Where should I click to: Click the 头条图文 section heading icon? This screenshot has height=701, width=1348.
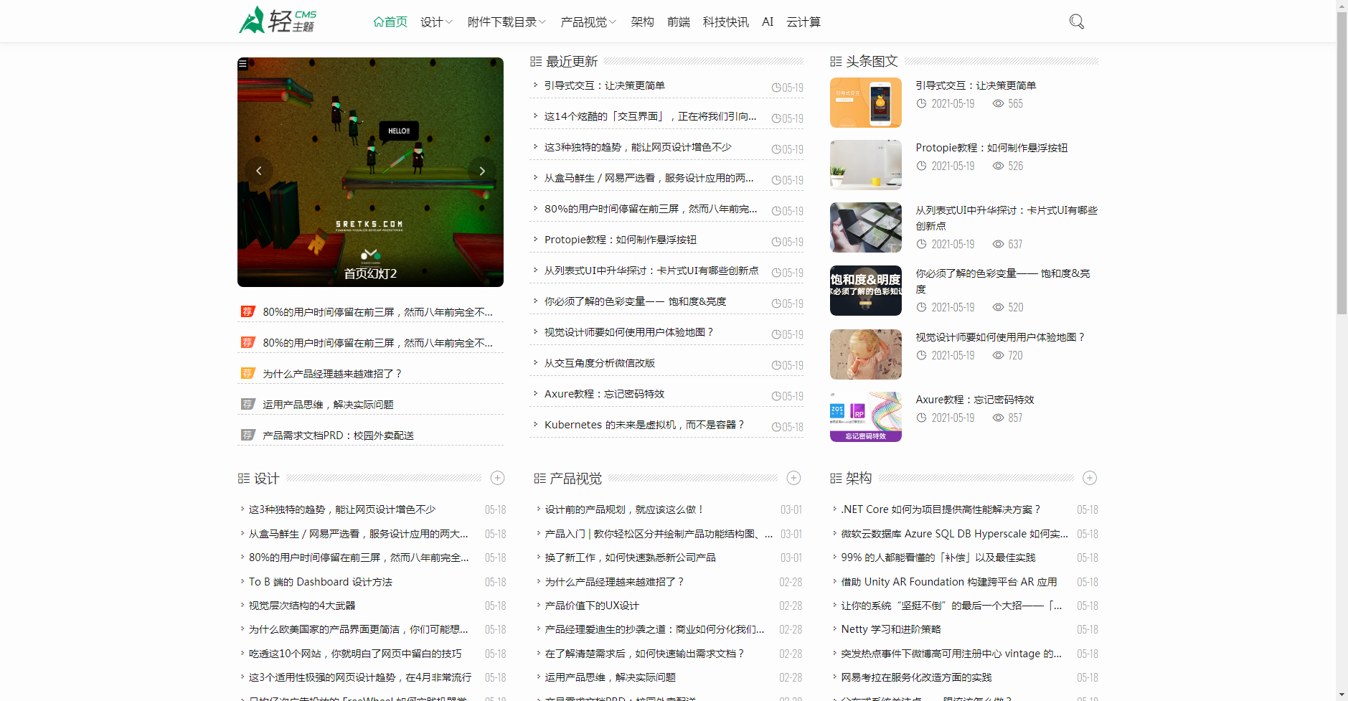tap(836, 62)
